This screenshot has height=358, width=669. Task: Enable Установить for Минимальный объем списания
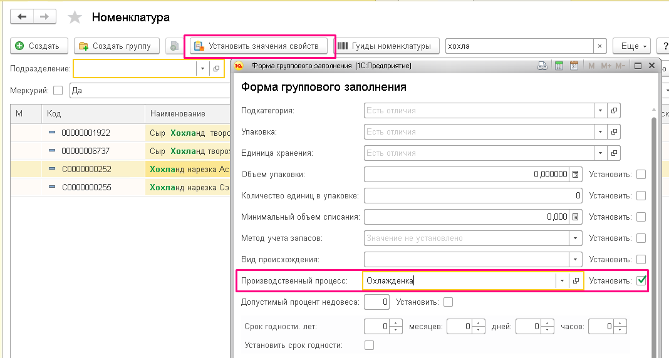pos(641,217)
